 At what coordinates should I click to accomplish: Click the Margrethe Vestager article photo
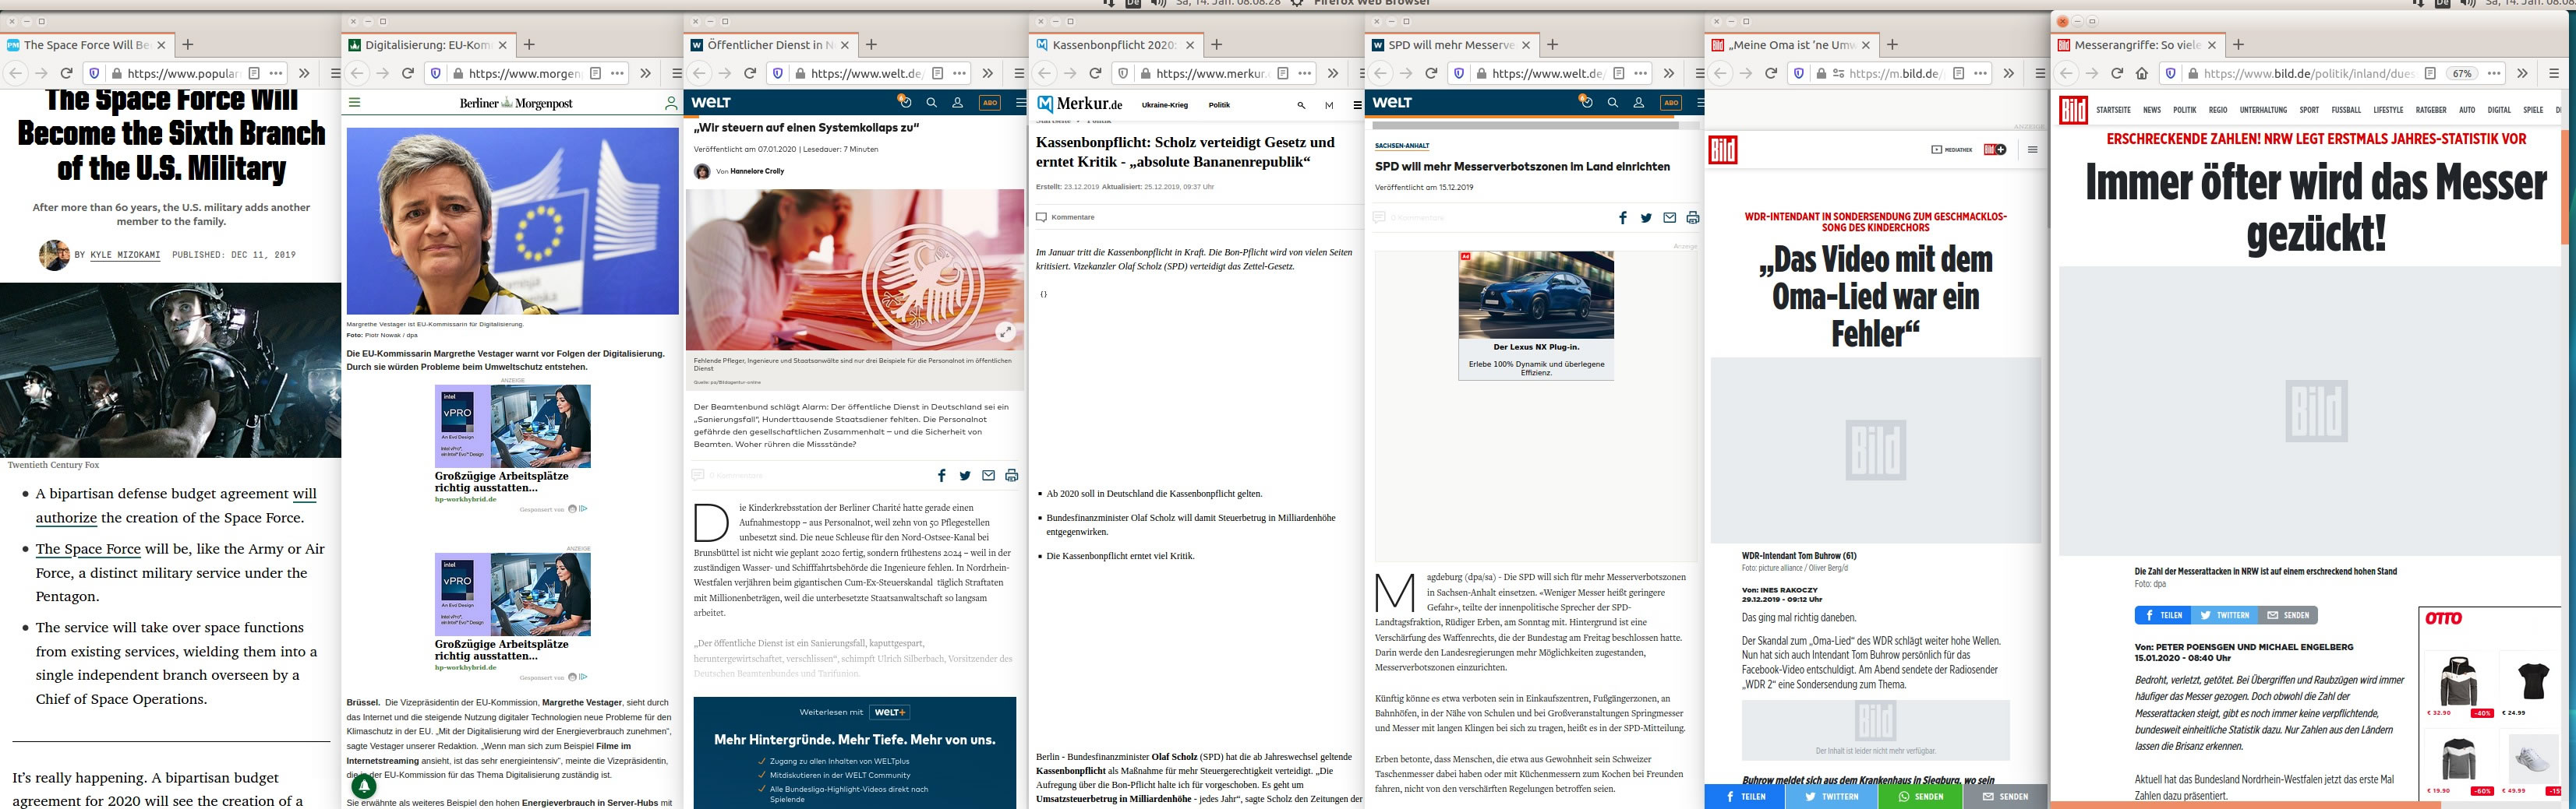pos(512,220)
